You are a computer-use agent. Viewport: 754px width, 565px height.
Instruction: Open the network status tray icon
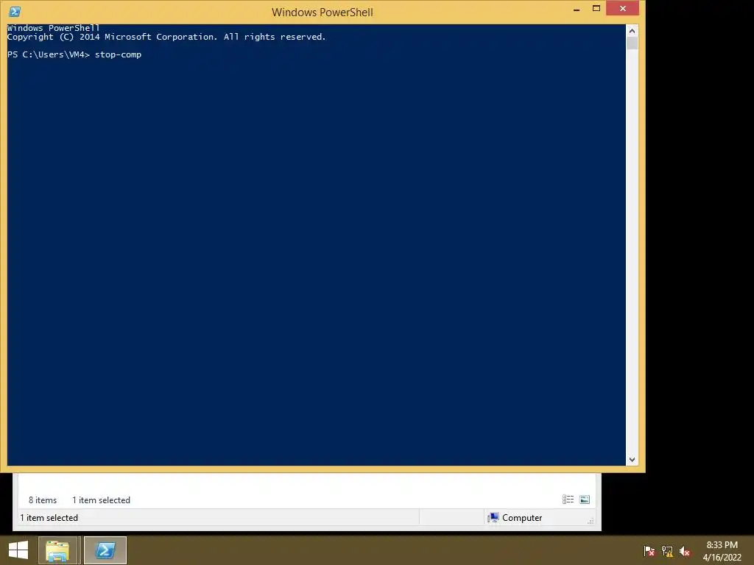coord(667,551)
